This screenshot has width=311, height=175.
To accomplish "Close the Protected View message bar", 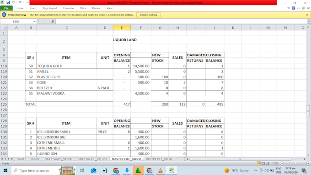I will 307,15.
